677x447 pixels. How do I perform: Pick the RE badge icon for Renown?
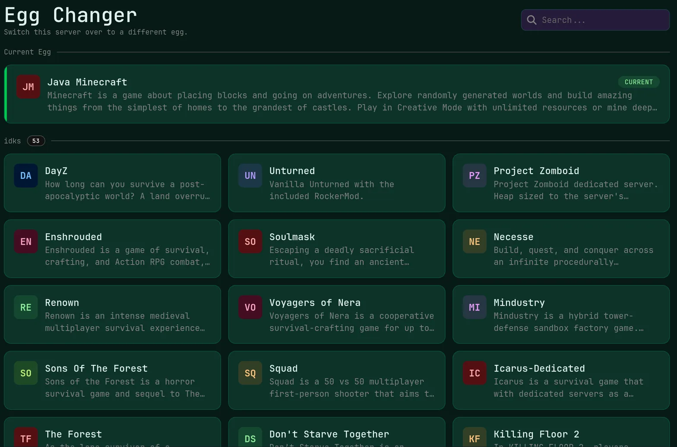26,308
